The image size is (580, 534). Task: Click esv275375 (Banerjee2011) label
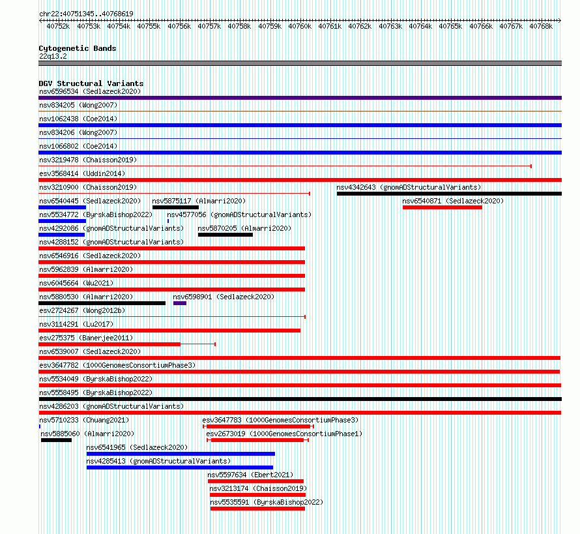pos(86,338)
